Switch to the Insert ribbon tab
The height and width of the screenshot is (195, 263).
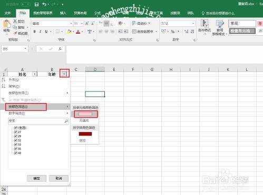tap(63, 13)
